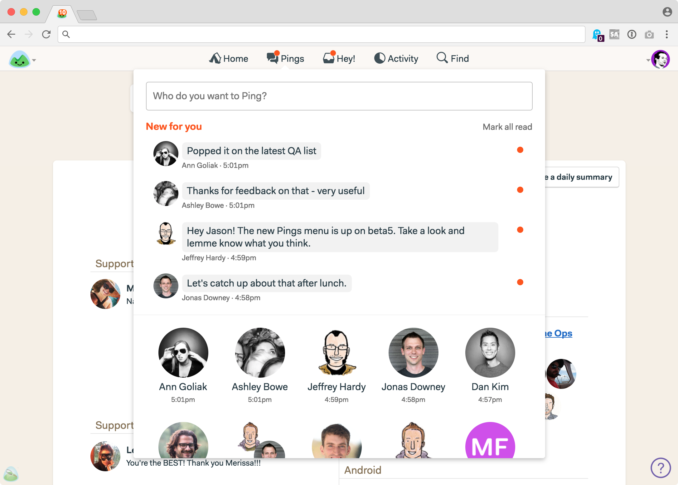Click Ann Goliak's small avatar in new pings
678x485 pixels.
click(166, 154)
